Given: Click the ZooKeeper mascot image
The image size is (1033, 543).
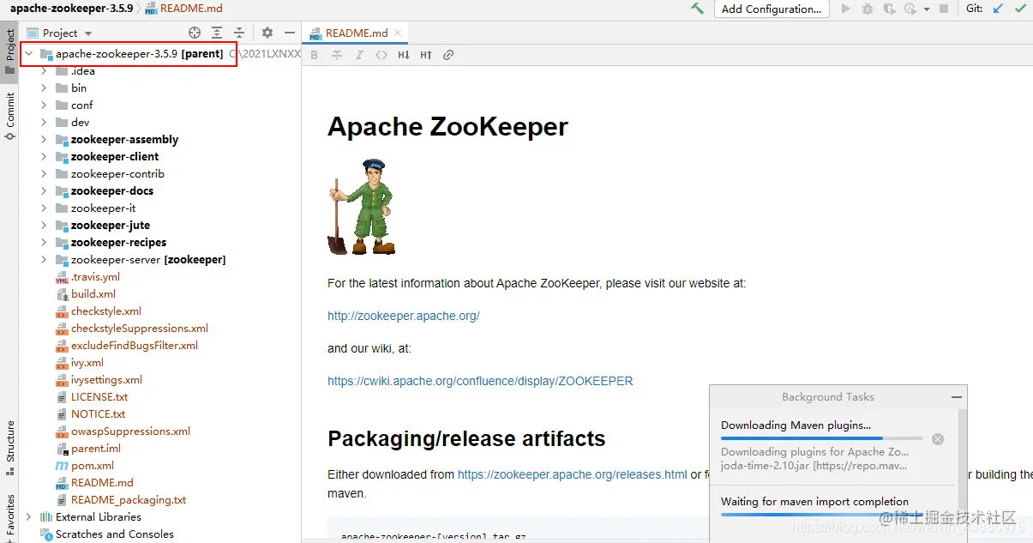Looking at the screenshot, I should pyautogui.click(x=361, y=207).
